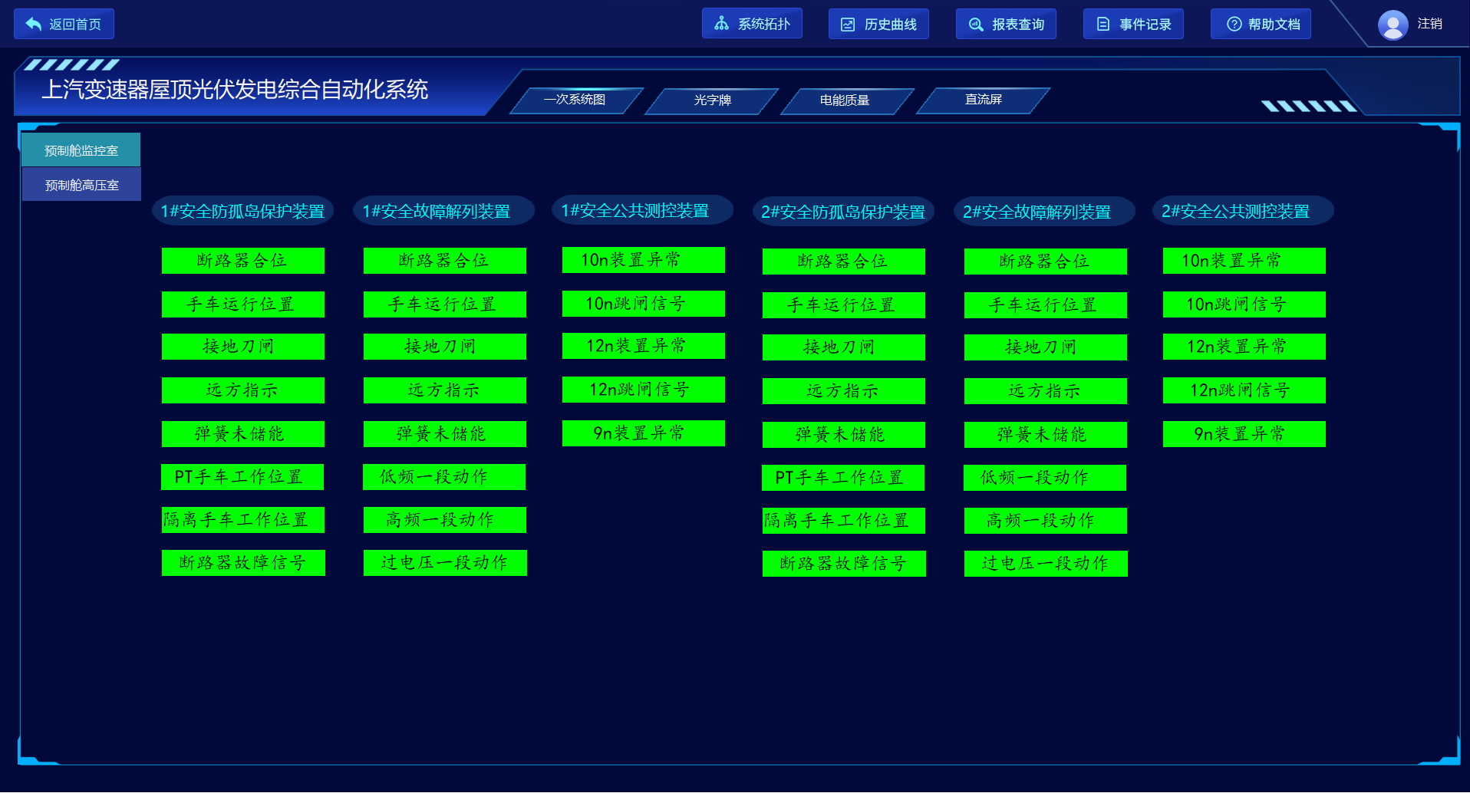
Task: Click the 1#安全防孤岛保护装置 header
Action: click(x=242, y=211)
